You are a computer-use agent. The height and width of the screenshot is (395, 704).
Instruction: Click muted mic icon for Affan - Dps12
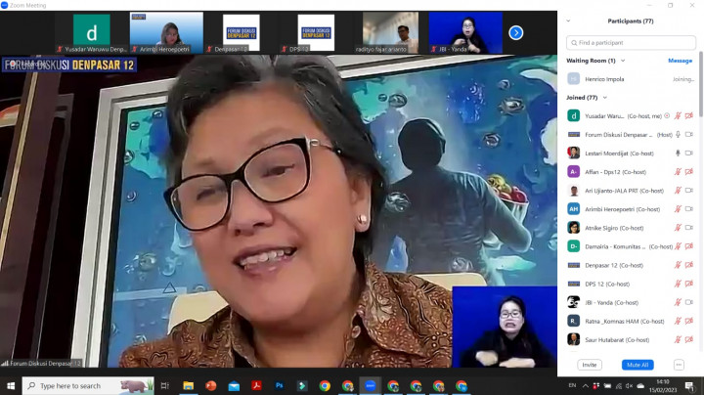pyautogui.click(x=678, y=172)
